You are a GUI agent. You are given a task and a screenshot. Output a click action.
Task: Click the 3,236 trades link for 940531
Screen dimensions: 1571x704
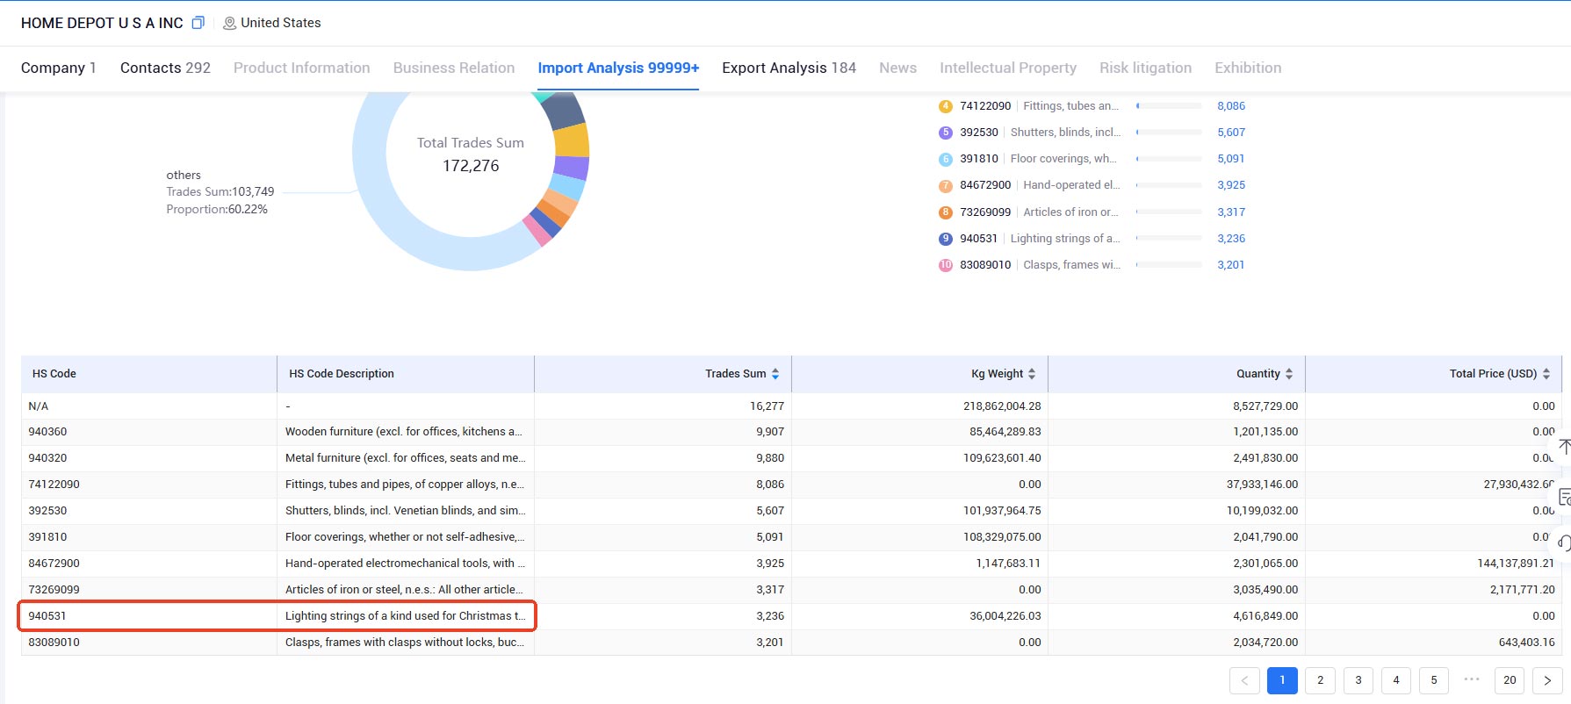(1231, 239)
